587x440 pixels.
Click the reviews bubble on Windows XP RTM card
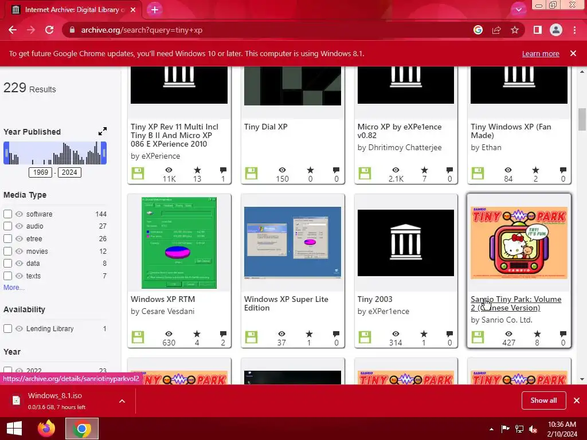pyautogui.click(x=223, y=334)
